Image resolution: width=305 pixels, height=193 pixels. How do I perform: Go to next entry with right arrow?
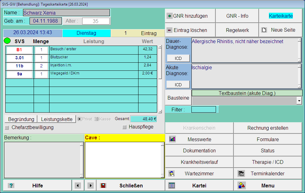(90, 186)
